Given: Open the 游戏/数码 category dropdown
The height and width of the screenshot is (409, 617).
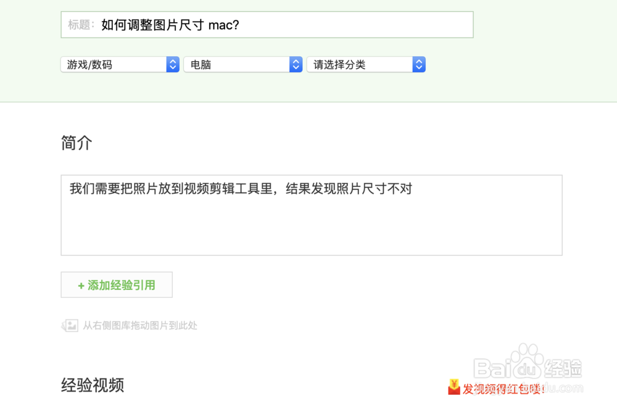Looking at the screenshot, I should [120, 65].
